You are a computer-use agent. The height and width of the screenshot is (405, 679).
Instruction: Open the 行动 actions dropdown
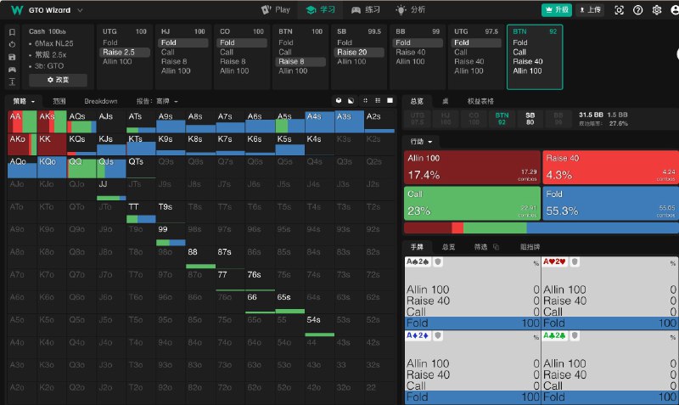point(421,141)
